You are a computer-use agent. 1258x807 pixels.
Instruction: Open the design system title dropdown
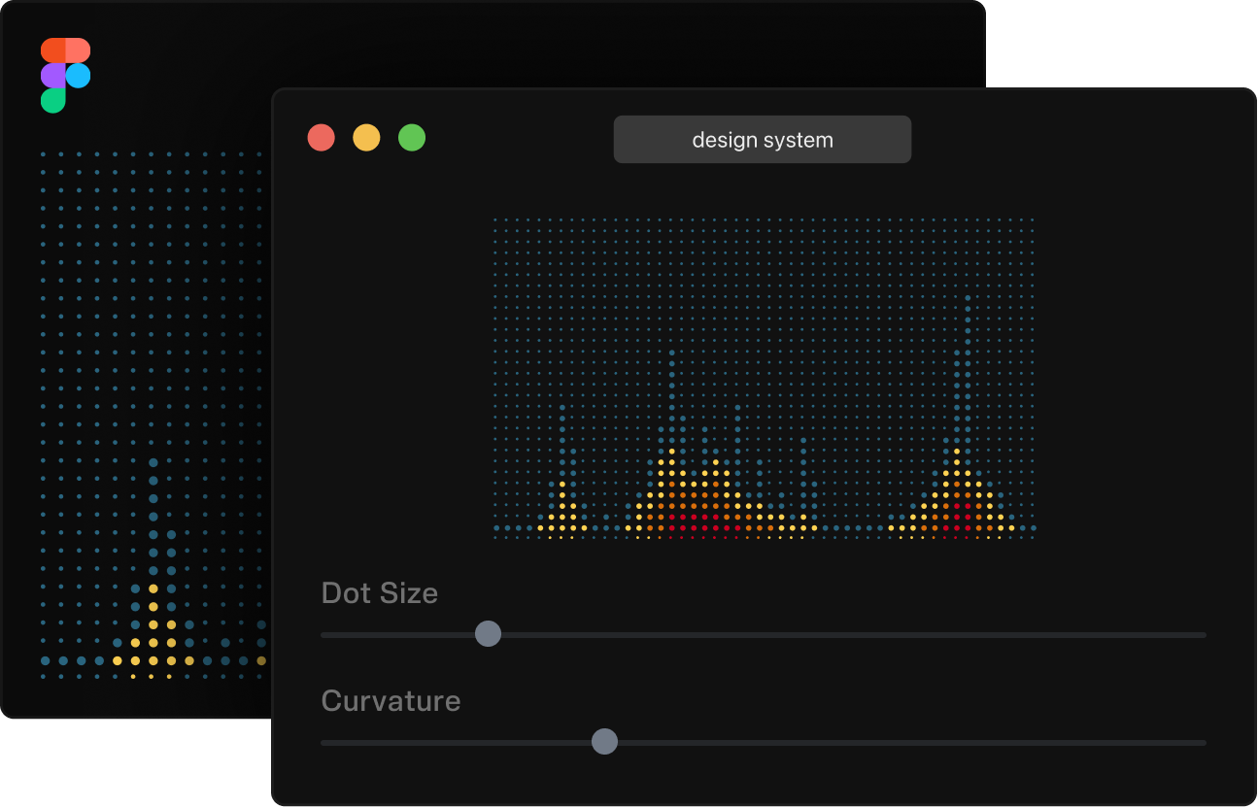[763, 139]
